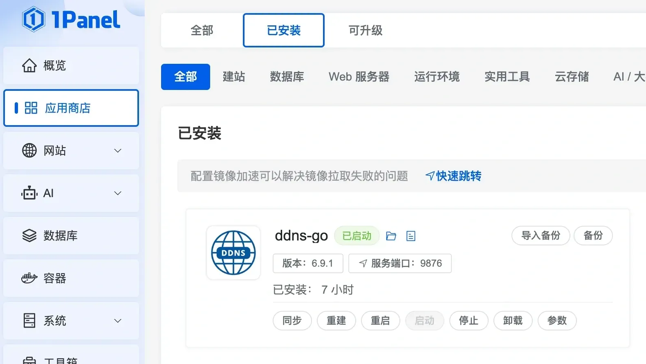Click the ddns-go DDNS app thumbnail
This screenshot has height=364, width=646.
(233, 253)
